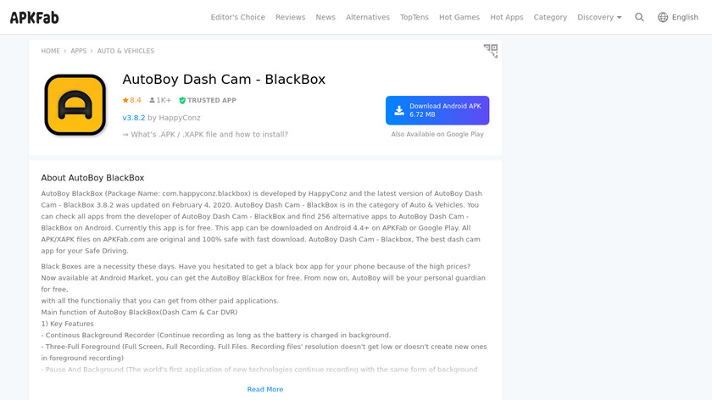712x400 pixels.
Task: Click the download arrow icon on button
Action: tap(399, 110)
